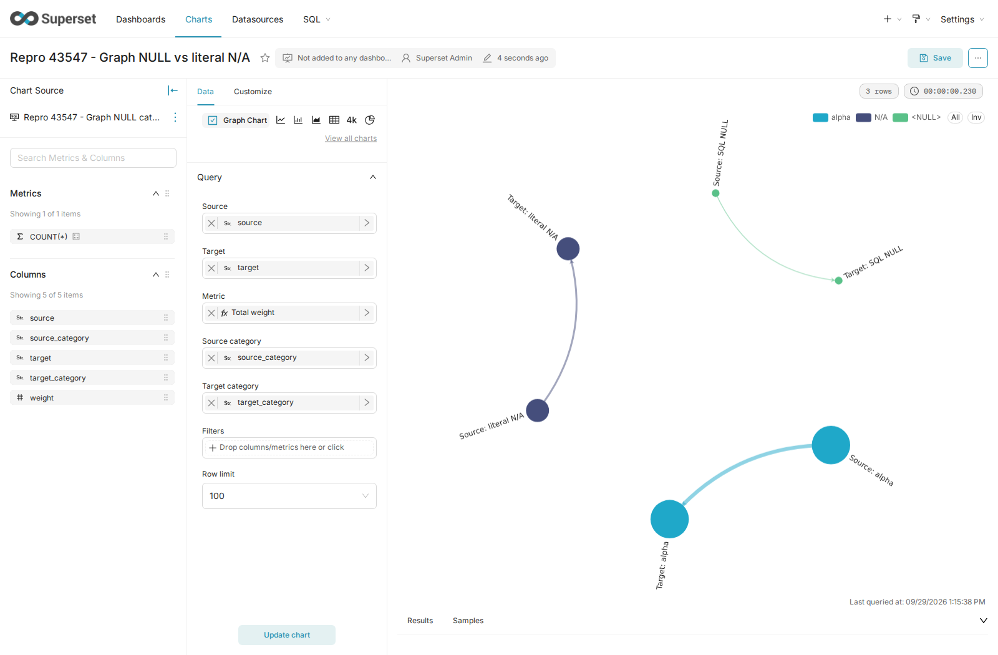The width and height of the screenshot is (998, 655).
Task: Click the Metrics drag handle icon
Action: click(x=167, y=193)
